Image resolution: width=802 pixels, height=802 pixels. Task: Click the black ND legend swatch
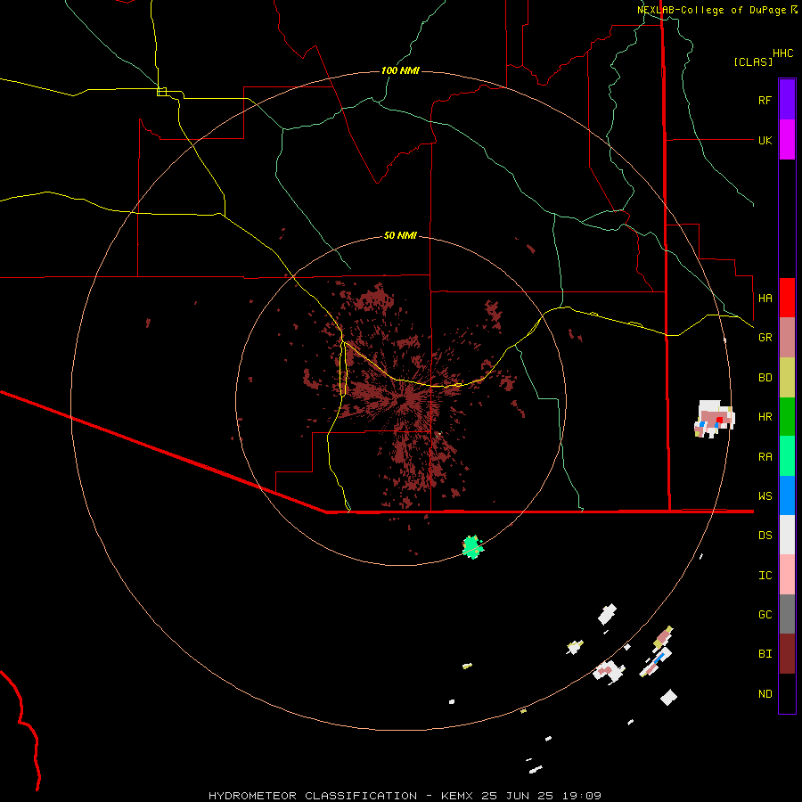(787, 693)
